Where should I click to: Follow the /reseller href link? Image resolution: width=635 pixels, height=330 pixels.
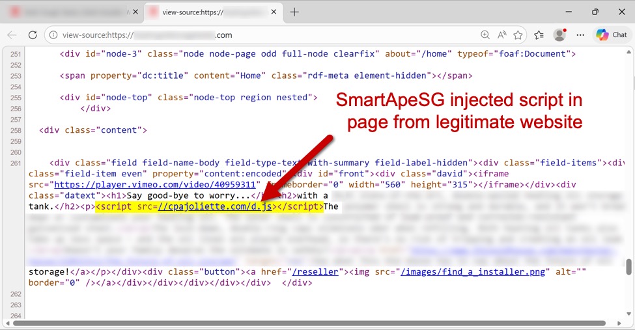tap(315, 272)
